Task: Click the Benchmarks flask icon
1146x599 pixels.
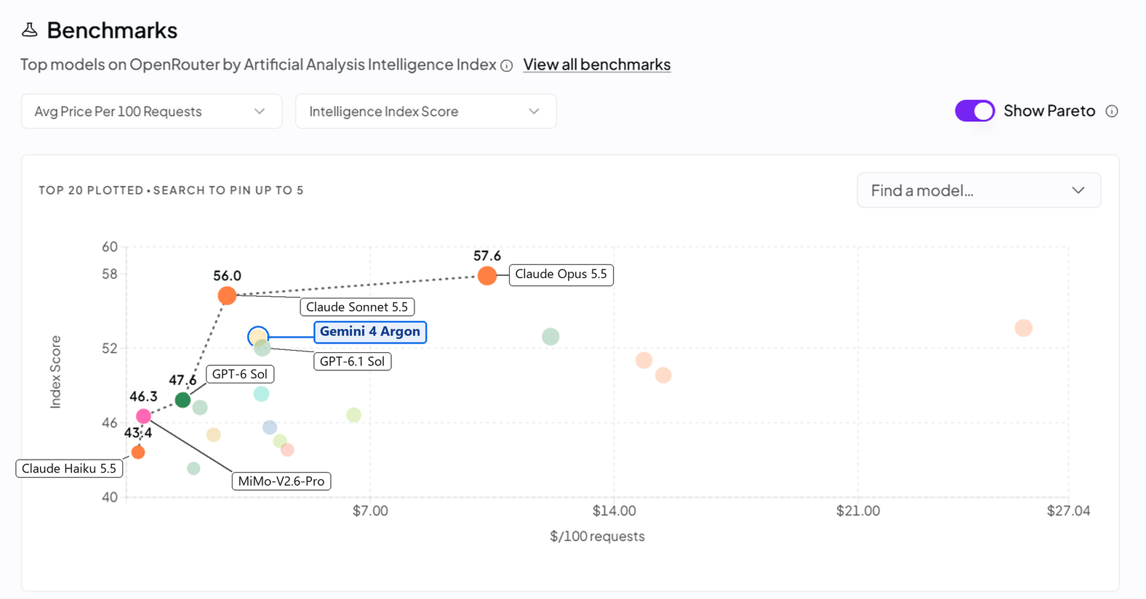Action: click(29, 30)
